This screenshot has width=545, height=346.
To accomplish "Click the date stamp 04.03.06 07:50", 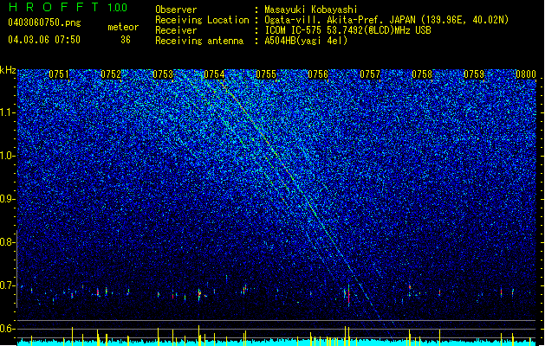I will point(44,39).
